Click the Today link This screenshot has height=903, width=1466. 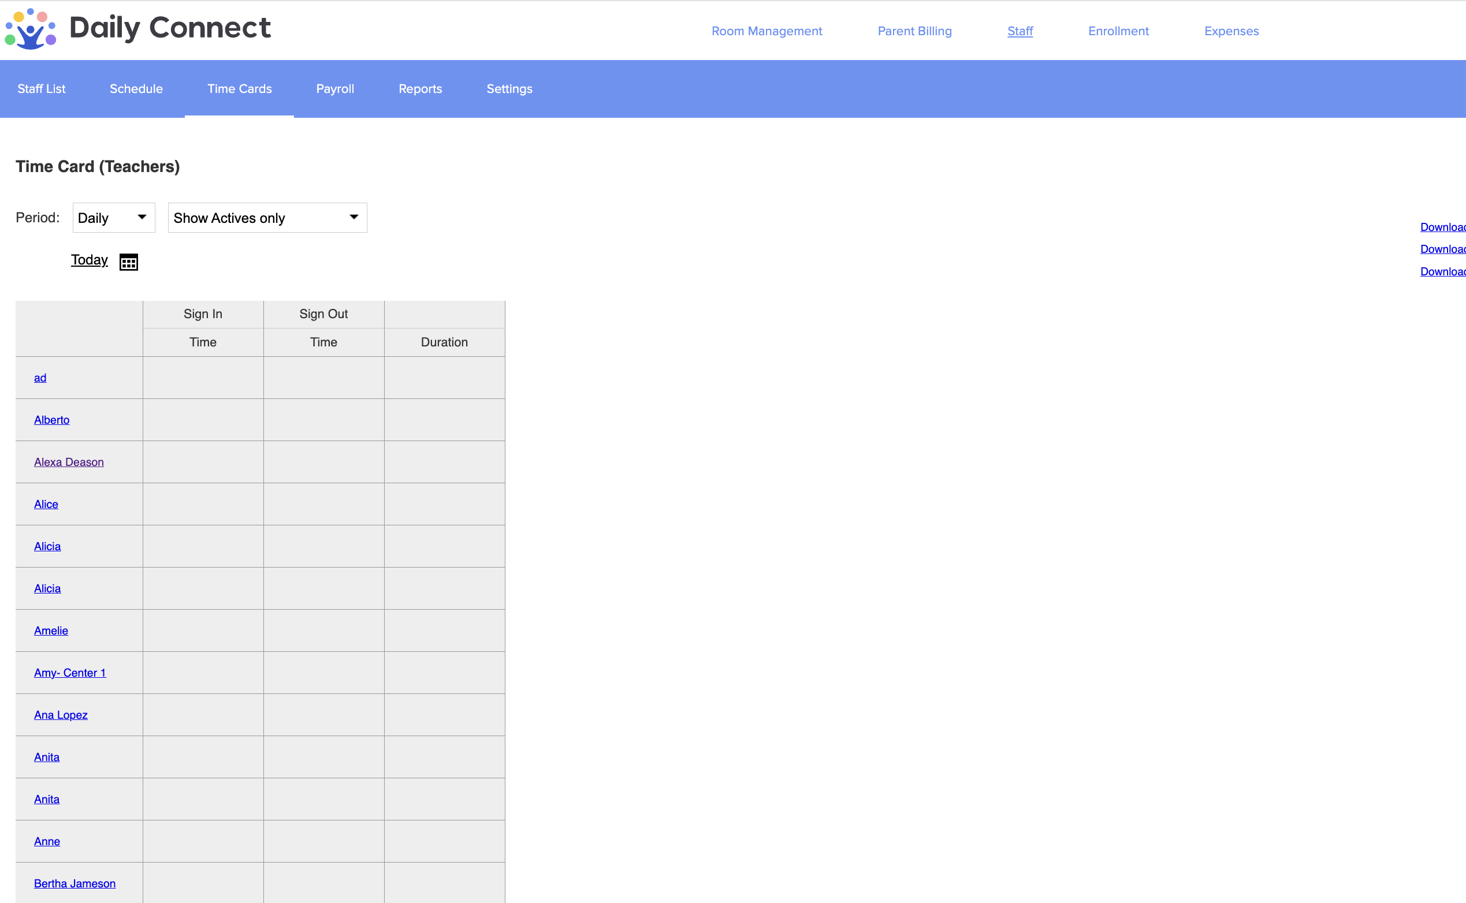tap(90, 260)
